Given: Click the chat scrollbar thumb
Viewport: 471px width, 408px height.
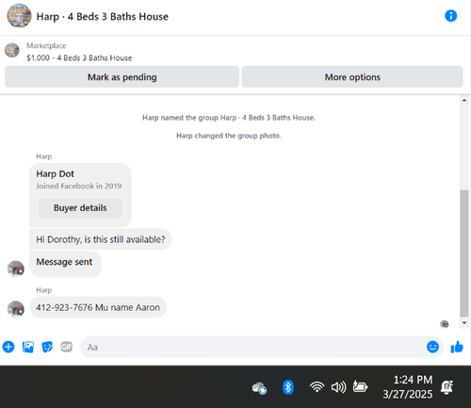Looking at the screenshot, I should click(464, 253).
